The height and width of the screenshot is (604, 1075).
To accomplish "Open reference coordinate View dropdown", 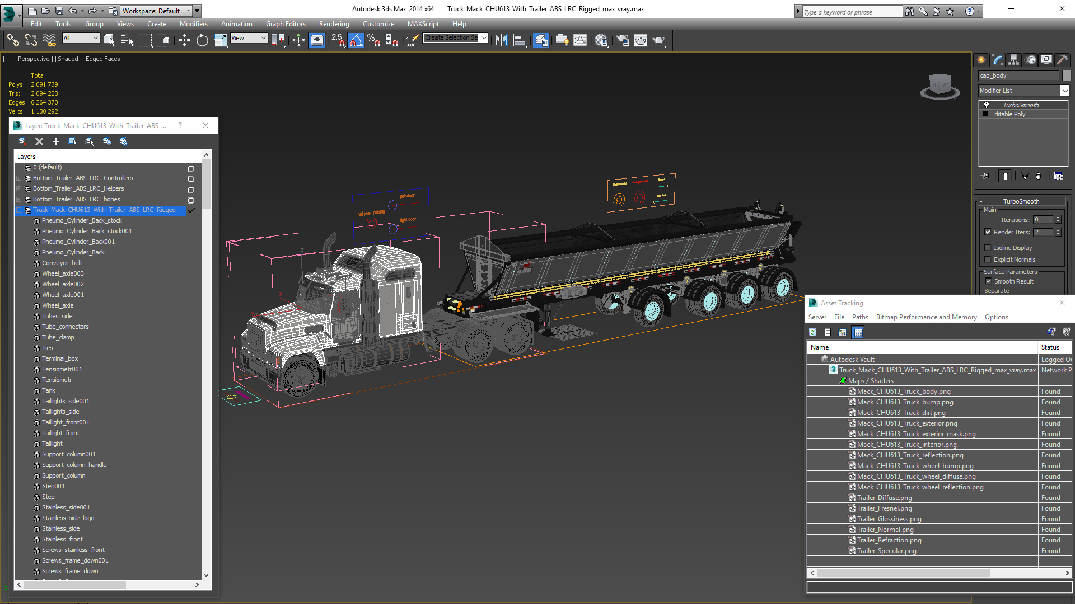I will click(x=249, y=38).
